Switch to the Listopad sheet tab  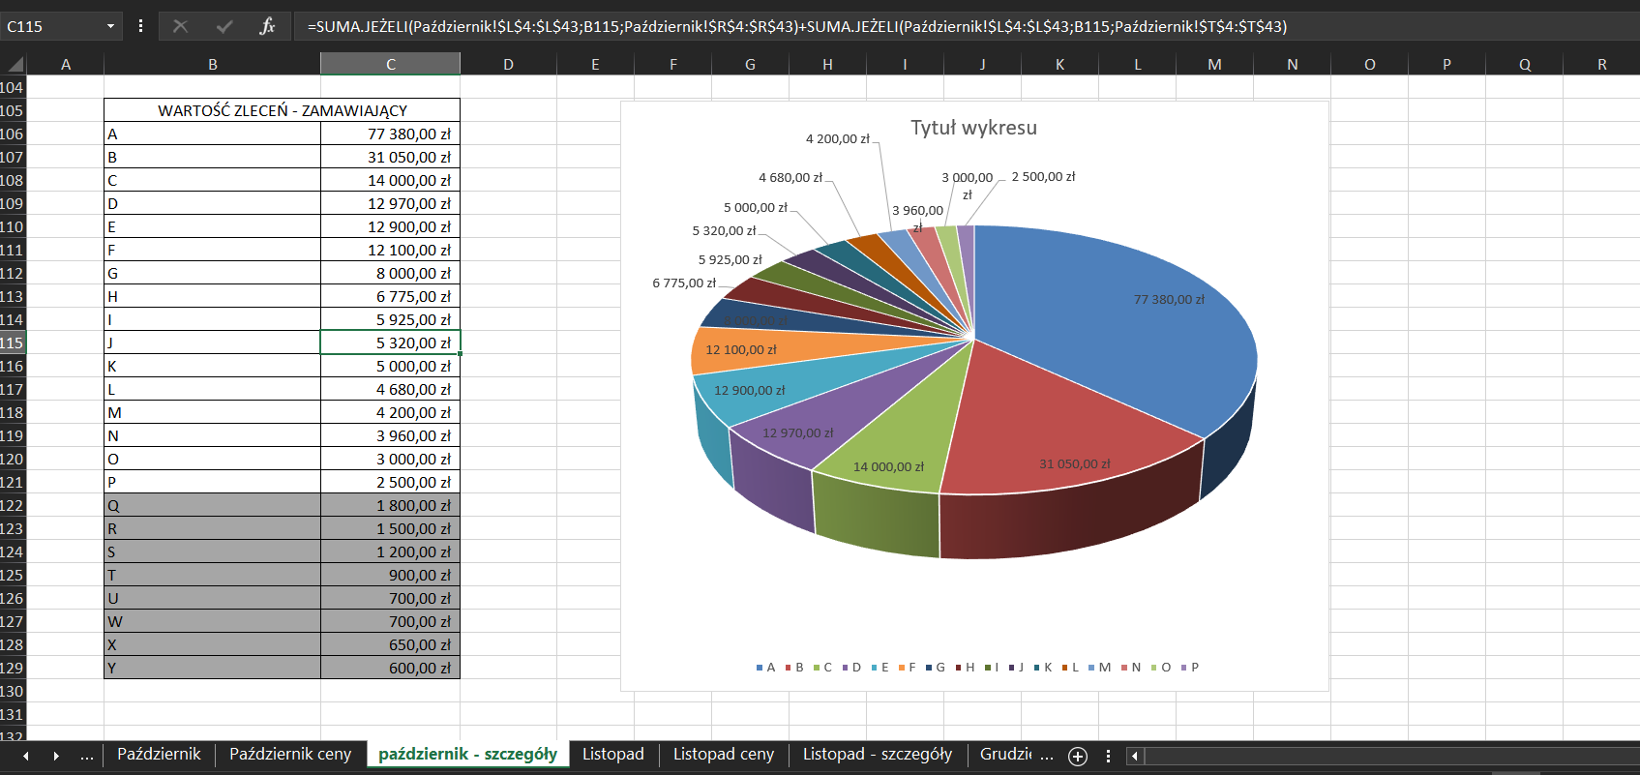coord(613,754)
